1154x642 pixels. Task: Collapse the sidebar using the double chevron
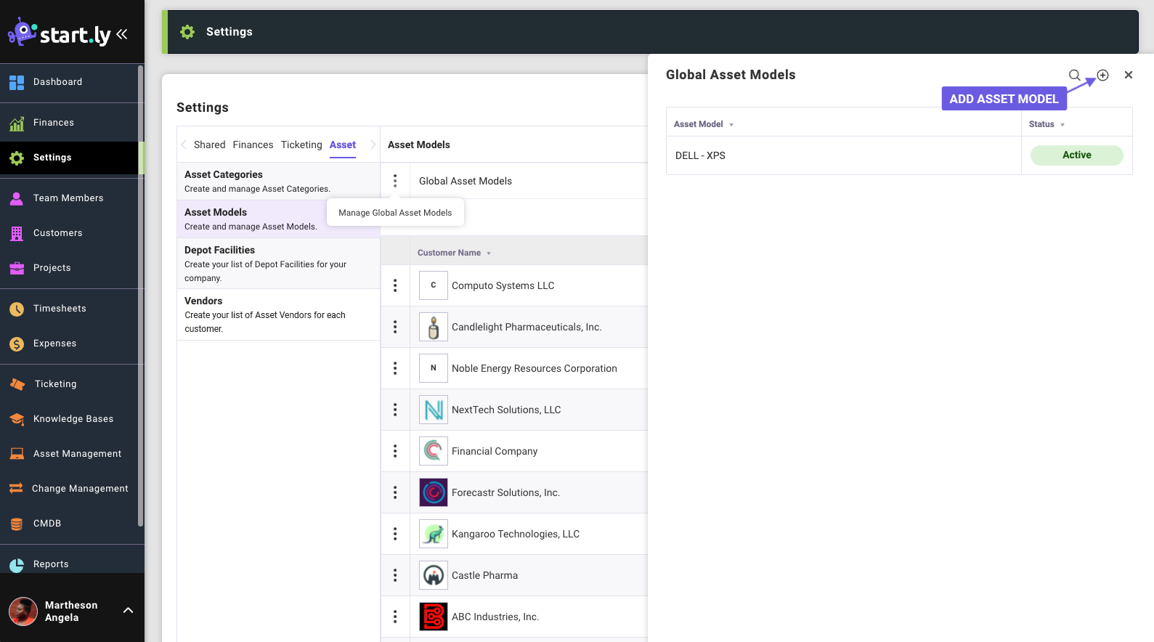point(122,34)
